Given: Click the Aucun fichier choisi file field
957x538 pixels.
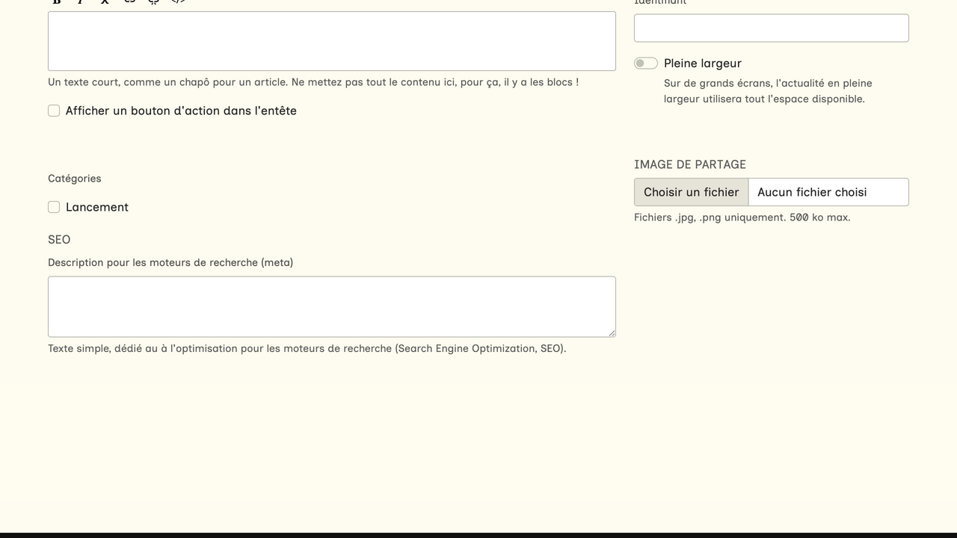Looking at the screenshot, I should (828, 192).
